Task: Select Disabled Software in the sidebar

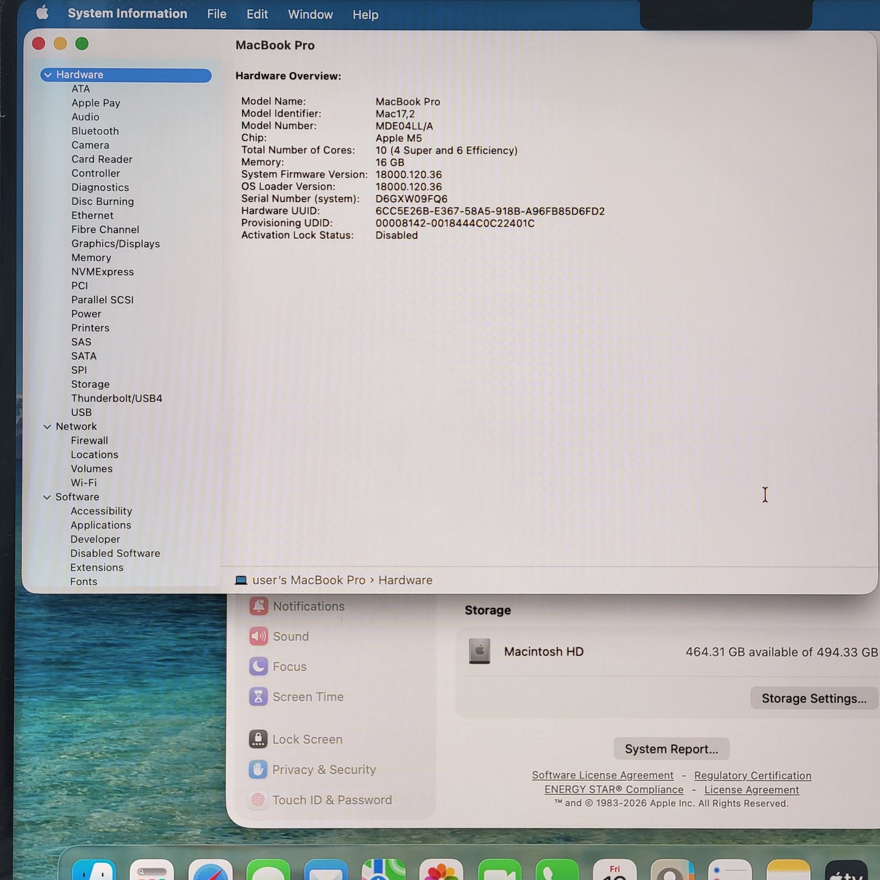Action: [x=115, y=554]
